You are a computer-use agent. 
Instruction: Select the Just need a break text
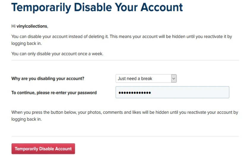135,78
